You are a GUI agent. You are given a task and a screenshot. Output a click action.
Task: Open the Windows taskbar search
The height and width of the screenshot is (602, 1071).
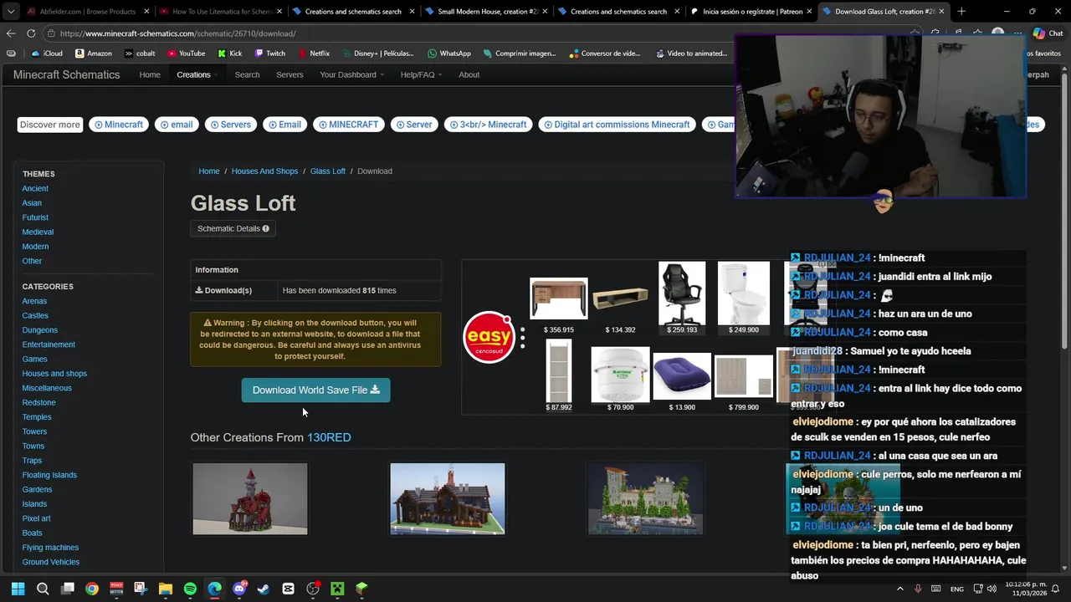(x=43, y=589)
